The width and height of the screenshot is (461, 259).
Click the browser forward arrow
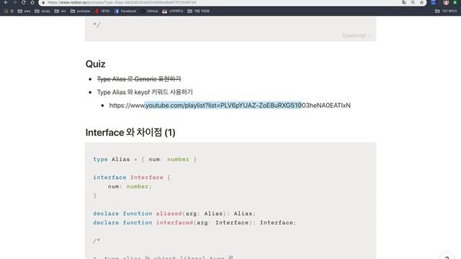[x=14, y=2]
